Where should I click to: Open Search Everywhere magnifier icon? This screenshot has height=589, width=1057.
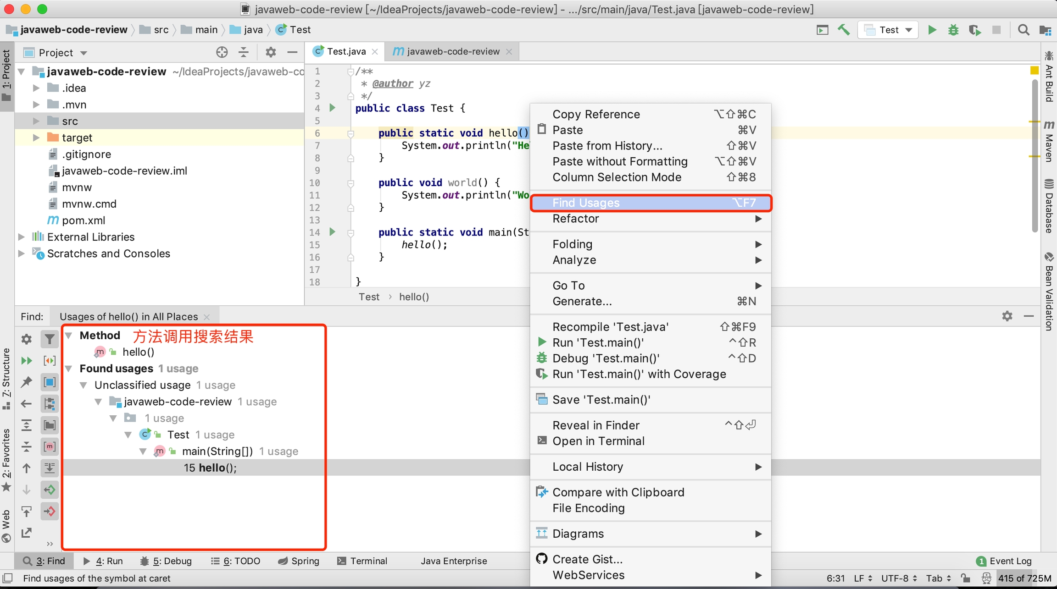1023,30
